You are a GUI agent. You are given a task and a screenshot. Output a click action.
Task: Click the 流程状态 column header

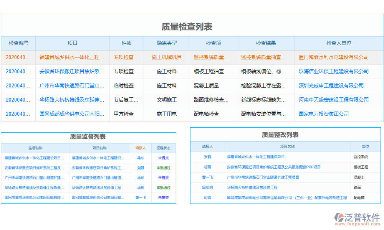tap(164, 148)
